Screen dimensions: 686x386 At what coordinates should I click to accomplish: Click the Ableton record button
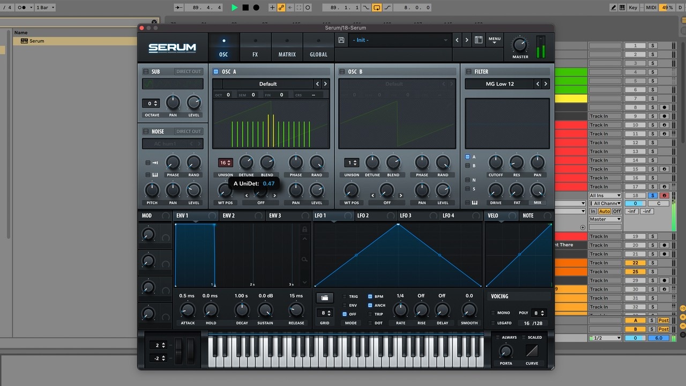click(256, 8)
